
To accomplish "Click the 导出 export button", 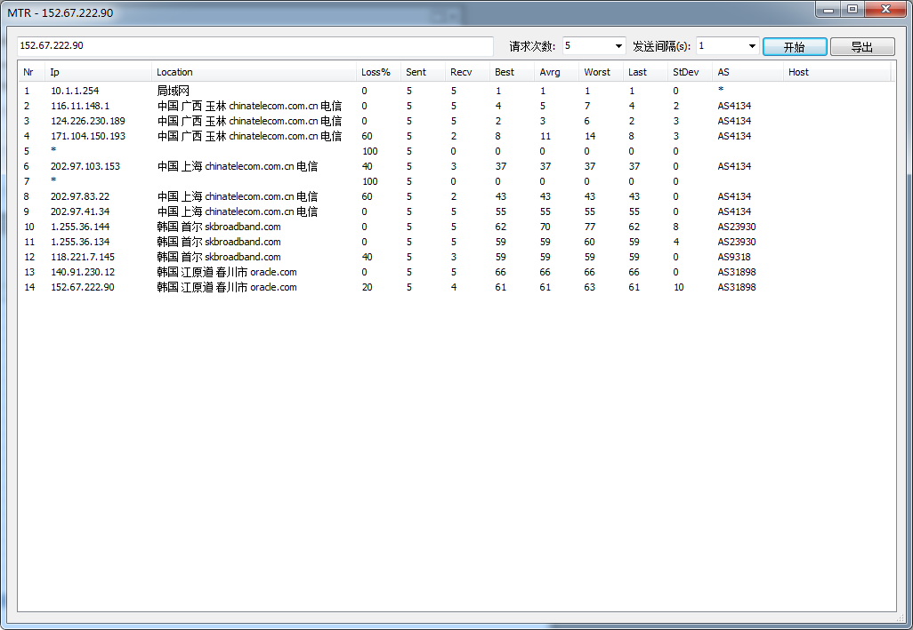I will (861, 46).
